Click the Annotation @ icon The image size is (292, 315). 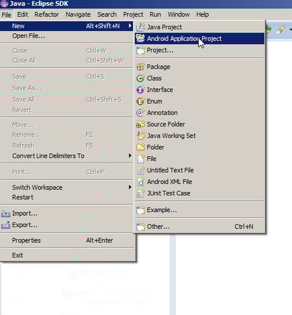(141, 113)
